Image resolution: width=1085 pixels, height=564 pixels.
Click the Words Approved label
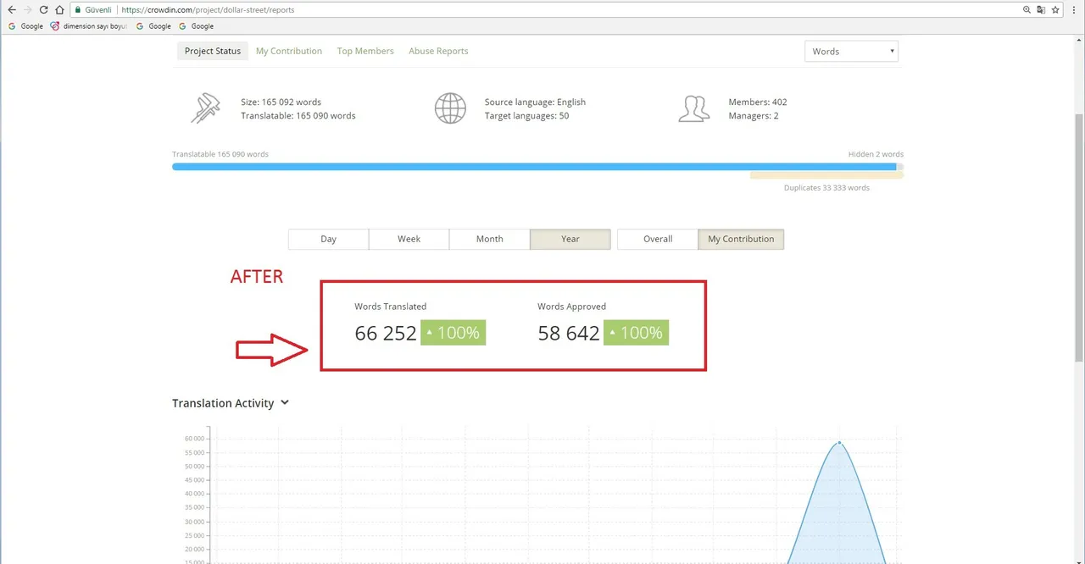point(571,307)
